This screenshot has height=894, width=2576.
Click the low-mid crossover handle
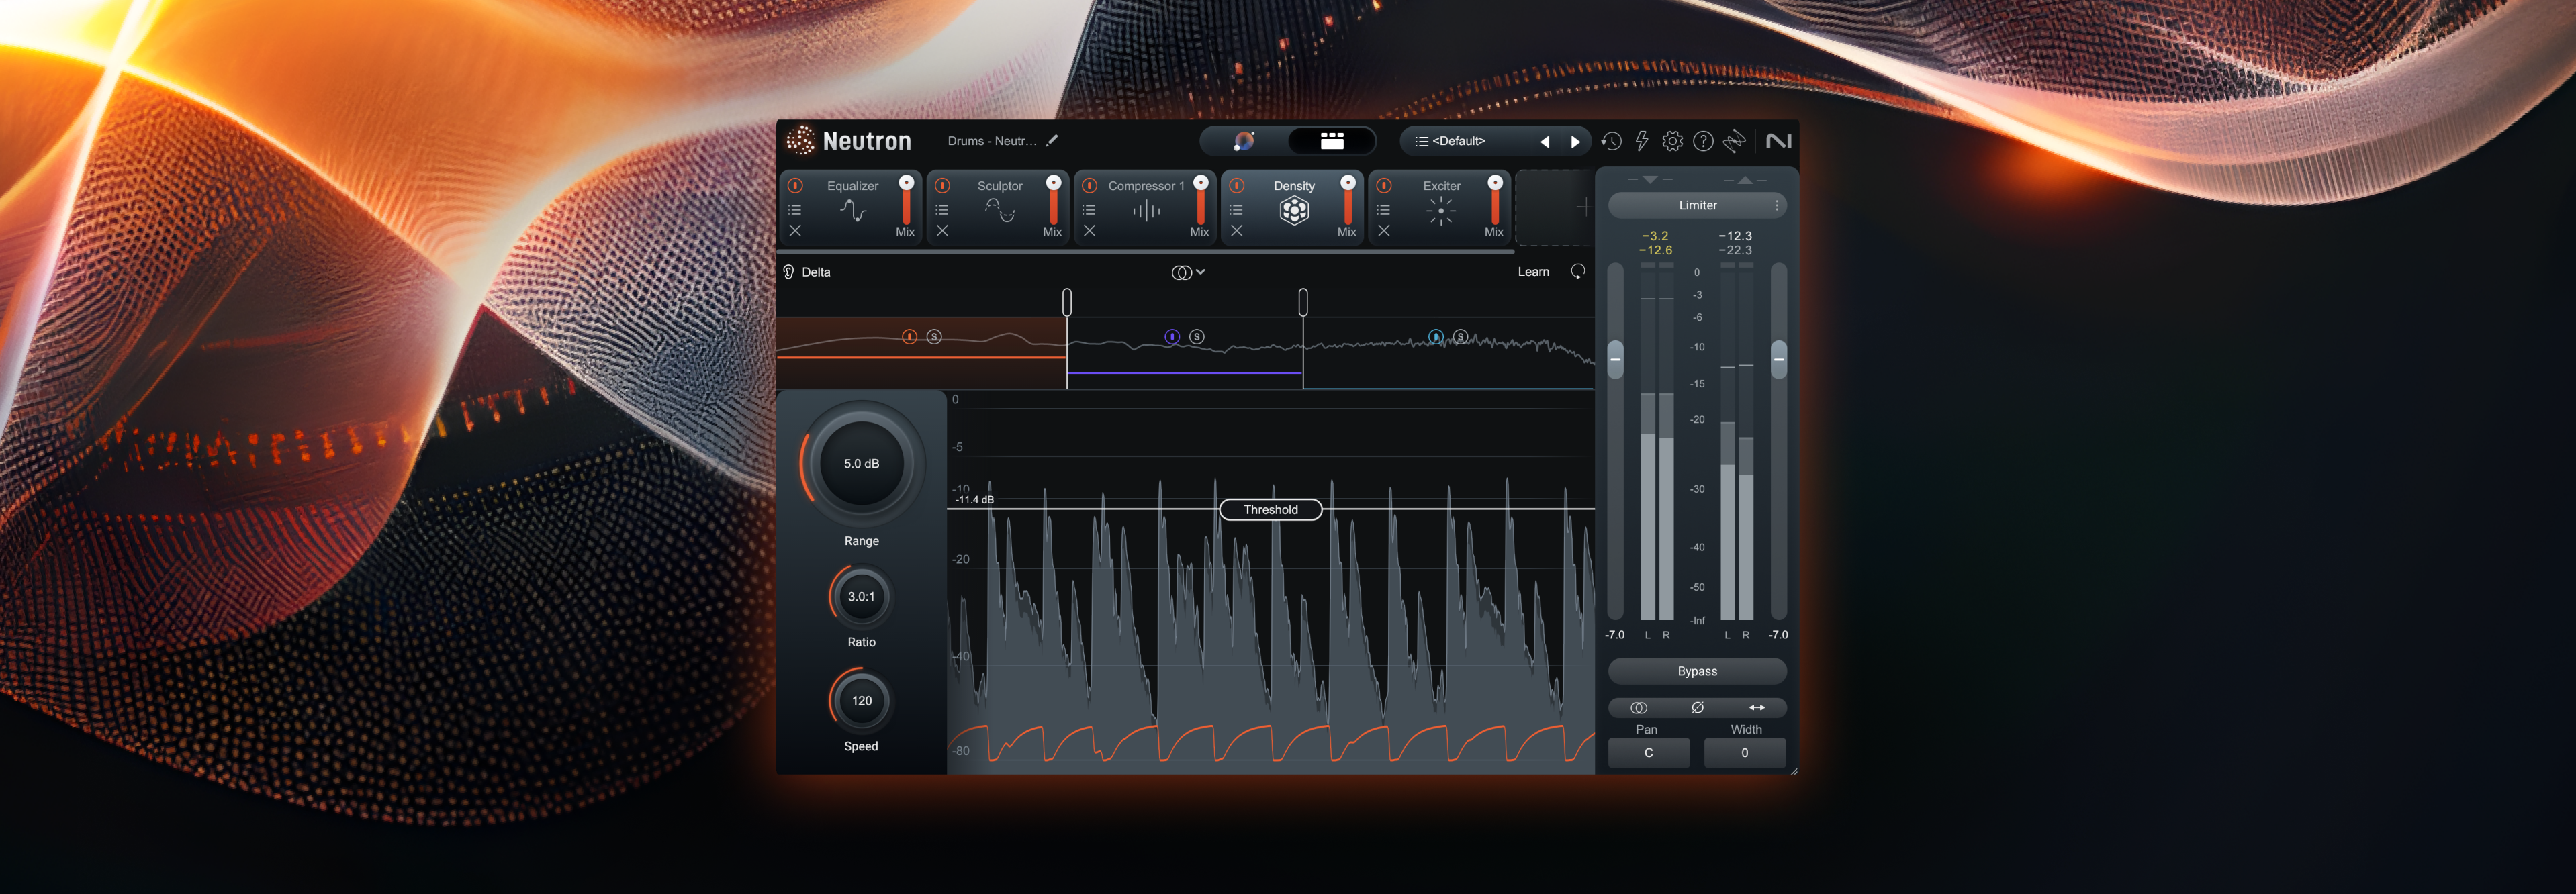coord(1067,302)
